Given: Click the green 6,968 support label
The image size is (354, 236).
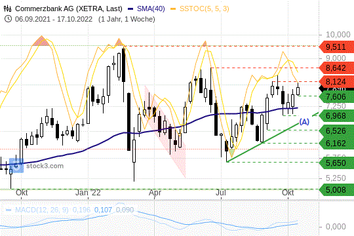Looking at the screenshot, I should 336,116.
